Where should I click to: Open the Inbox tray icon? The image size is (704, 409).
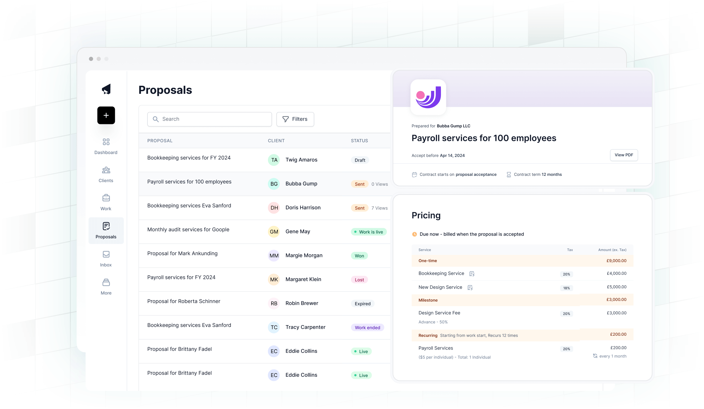pyautogui.click(x=106, y=254)
